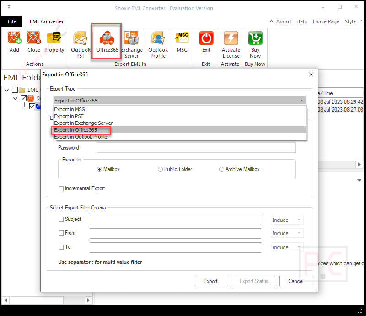366x316 pixels.
Task: Open the Property tool
Action: point(54,38)
